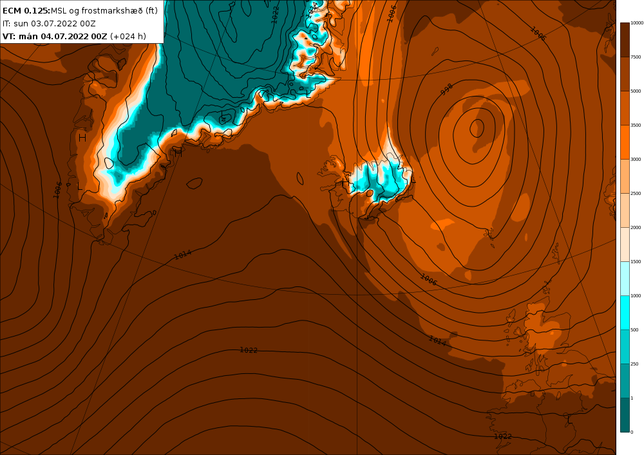644x455 pixels.
Task: Click the 250 label on the color scale
Action: coord(634,364)
